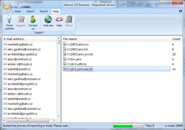Click mail icon beside first ales.gadlina@seznam.cz

(x=5, y=49)
